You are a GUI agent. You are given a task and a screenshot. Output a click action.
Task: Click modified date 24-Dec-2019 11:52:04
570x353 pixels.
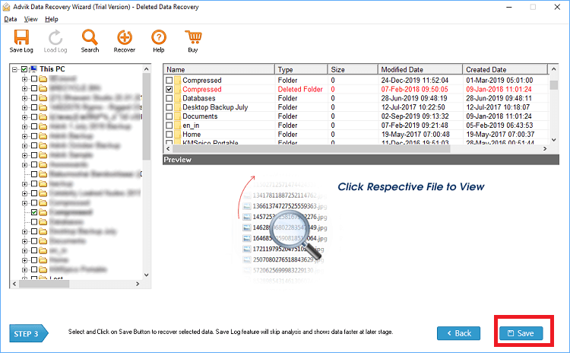[415, 80]
